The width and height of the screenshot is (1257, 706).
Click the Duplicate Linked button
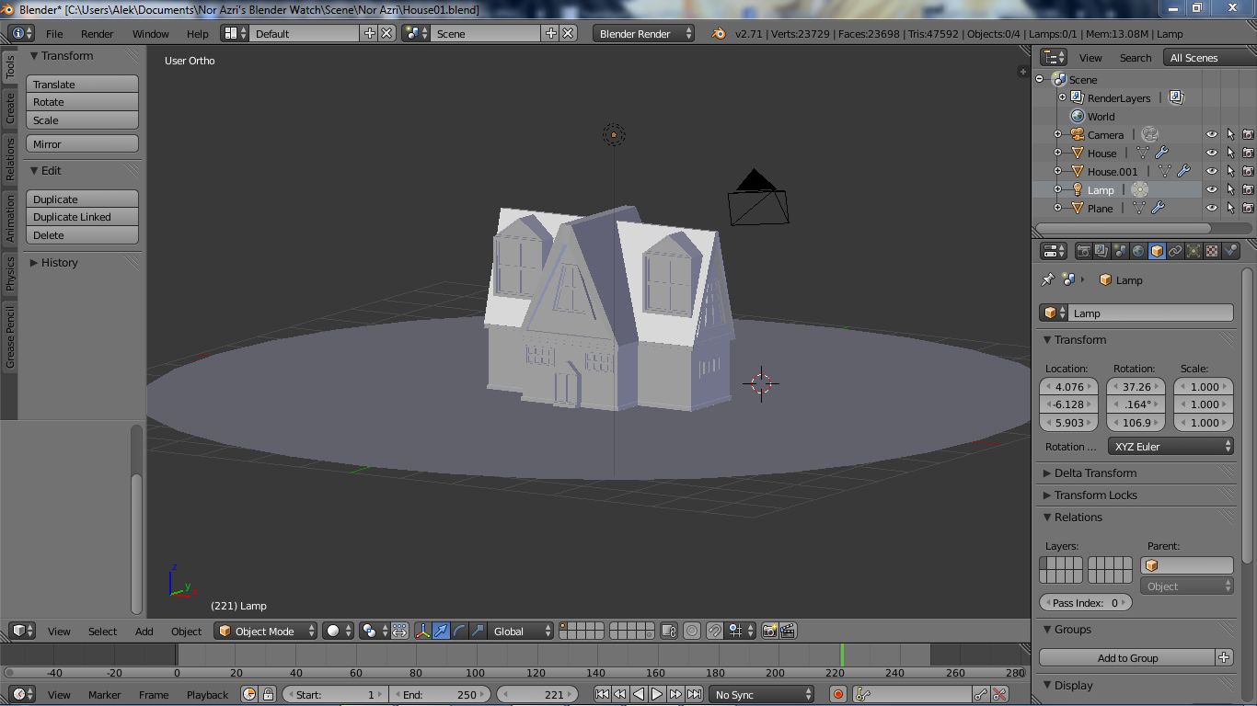82,217
